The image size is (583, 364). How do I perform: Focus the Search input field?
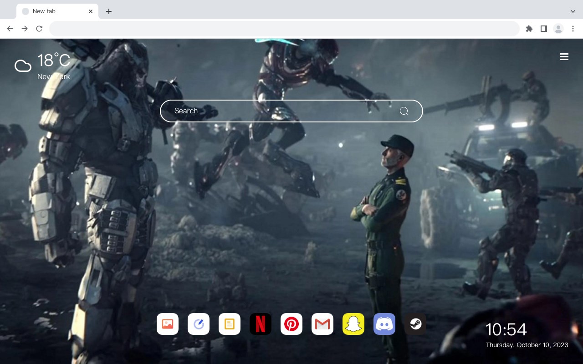(291, 111)
